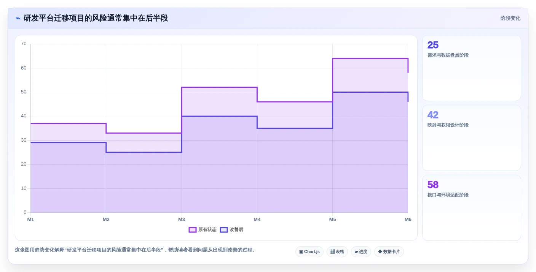536x272 pixels.
Task: Click the M5 x-axis label
Action: [333, 220]
